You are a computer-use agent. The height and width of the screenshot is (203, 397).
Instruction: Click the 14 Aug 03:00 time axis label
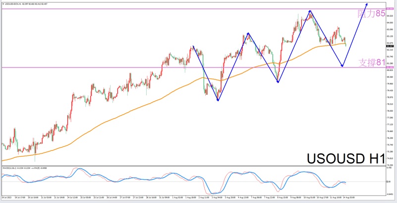pyautogui.click(x=349, y=197)
